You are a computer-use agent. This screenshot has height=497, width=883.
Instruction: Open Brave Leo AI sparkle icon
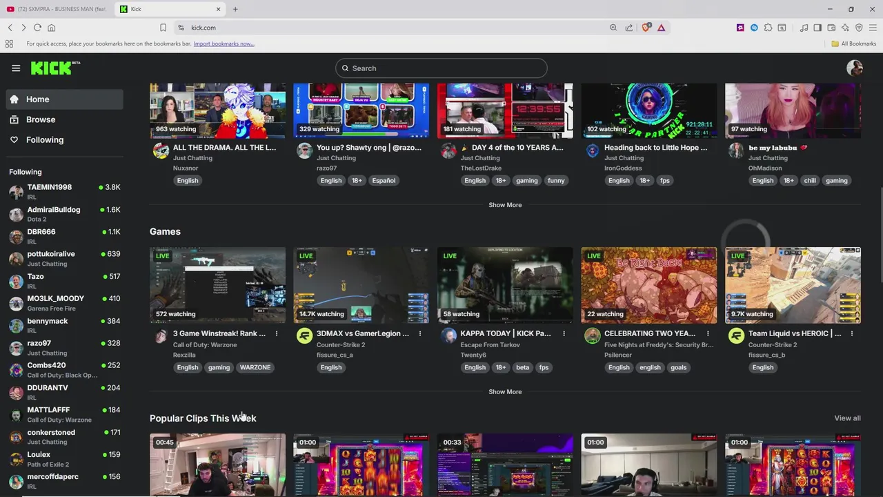tap(845, 28)
